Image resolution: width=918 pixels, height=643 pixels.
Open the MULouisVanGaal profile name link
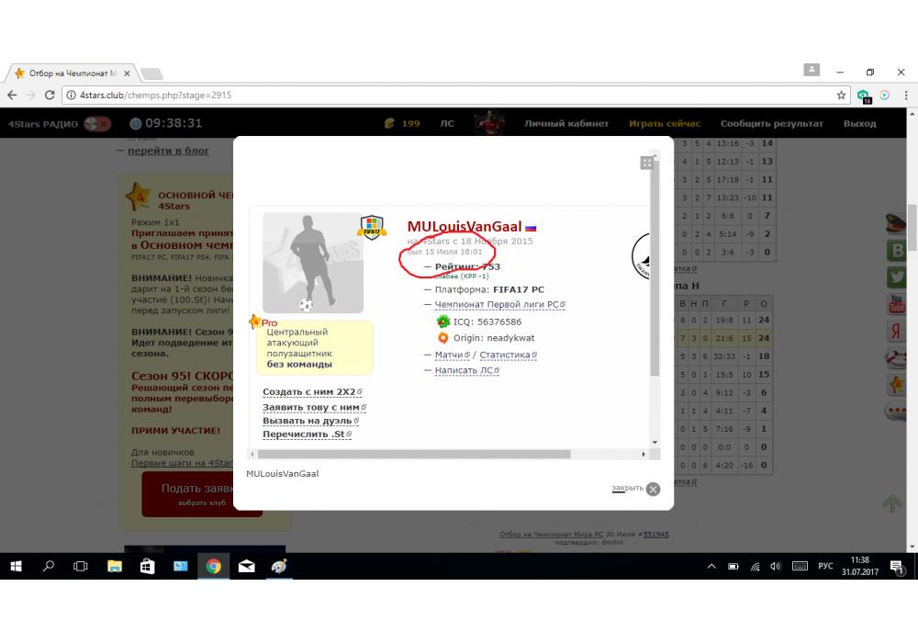tap(465, 227)
